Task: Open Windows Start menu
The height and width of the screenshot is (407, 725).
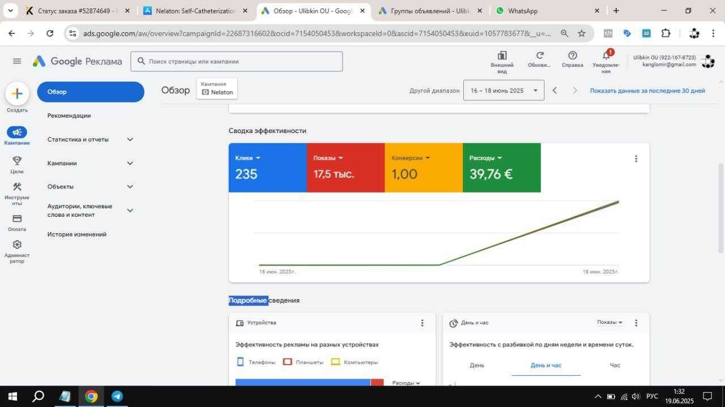Action: coord(12,396)
